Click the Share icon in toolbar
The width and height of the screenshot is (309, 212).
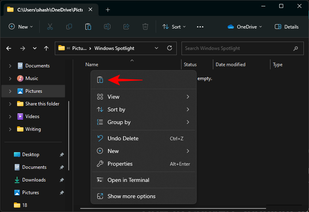click(x=126, y=27)
